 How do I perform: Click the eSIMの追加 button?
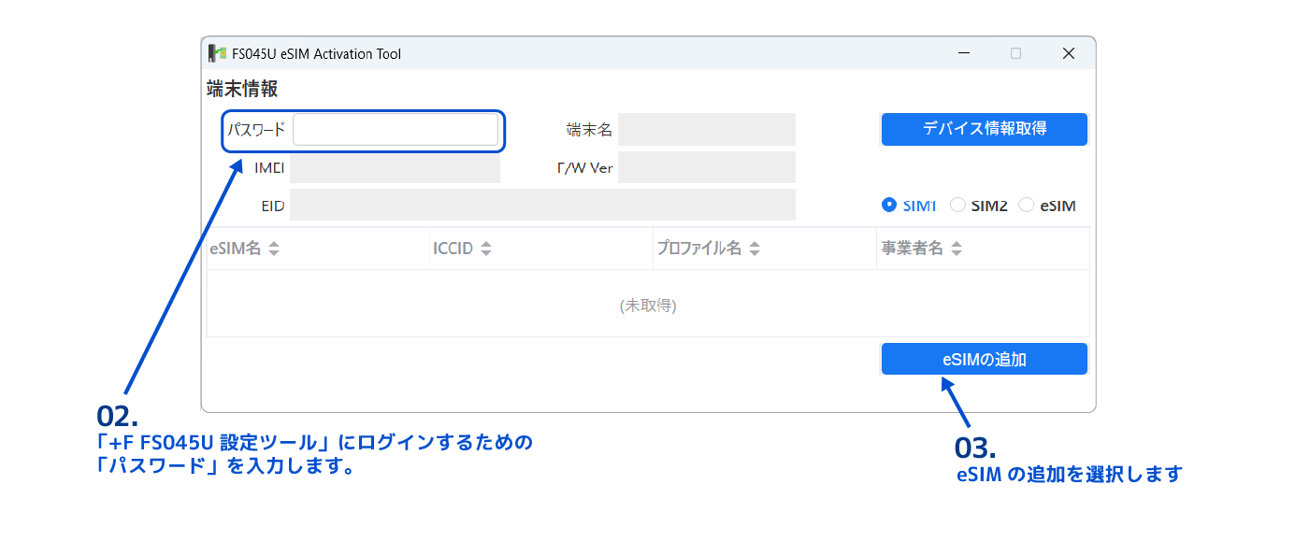click(x=984, y=359)
